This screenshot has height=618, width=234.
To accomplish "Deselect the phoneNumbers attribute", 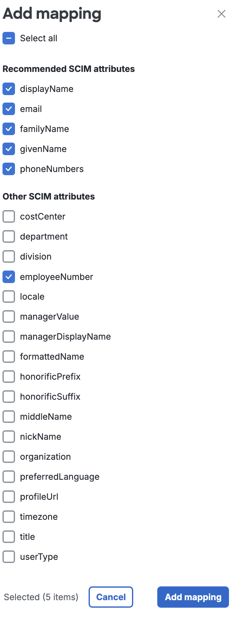I will 9,169.
